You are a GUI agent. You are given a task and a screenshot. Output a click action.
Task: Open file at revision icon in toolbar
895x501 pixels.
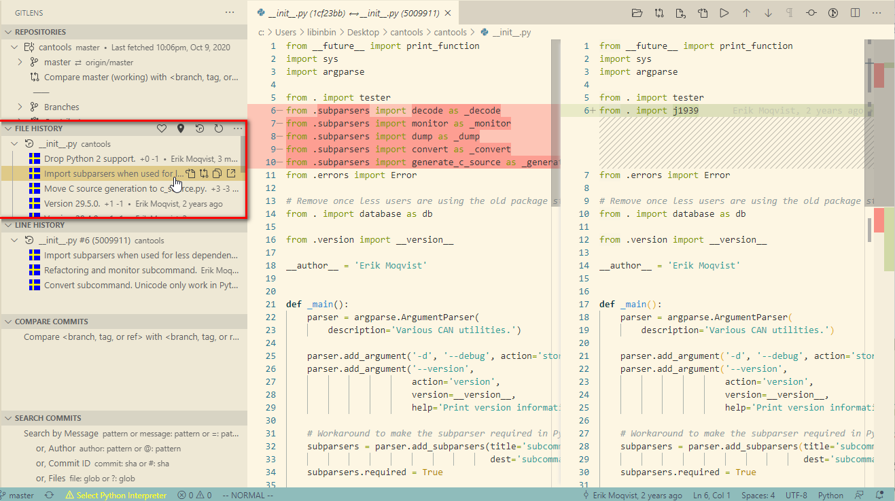[x=681, y=13]
